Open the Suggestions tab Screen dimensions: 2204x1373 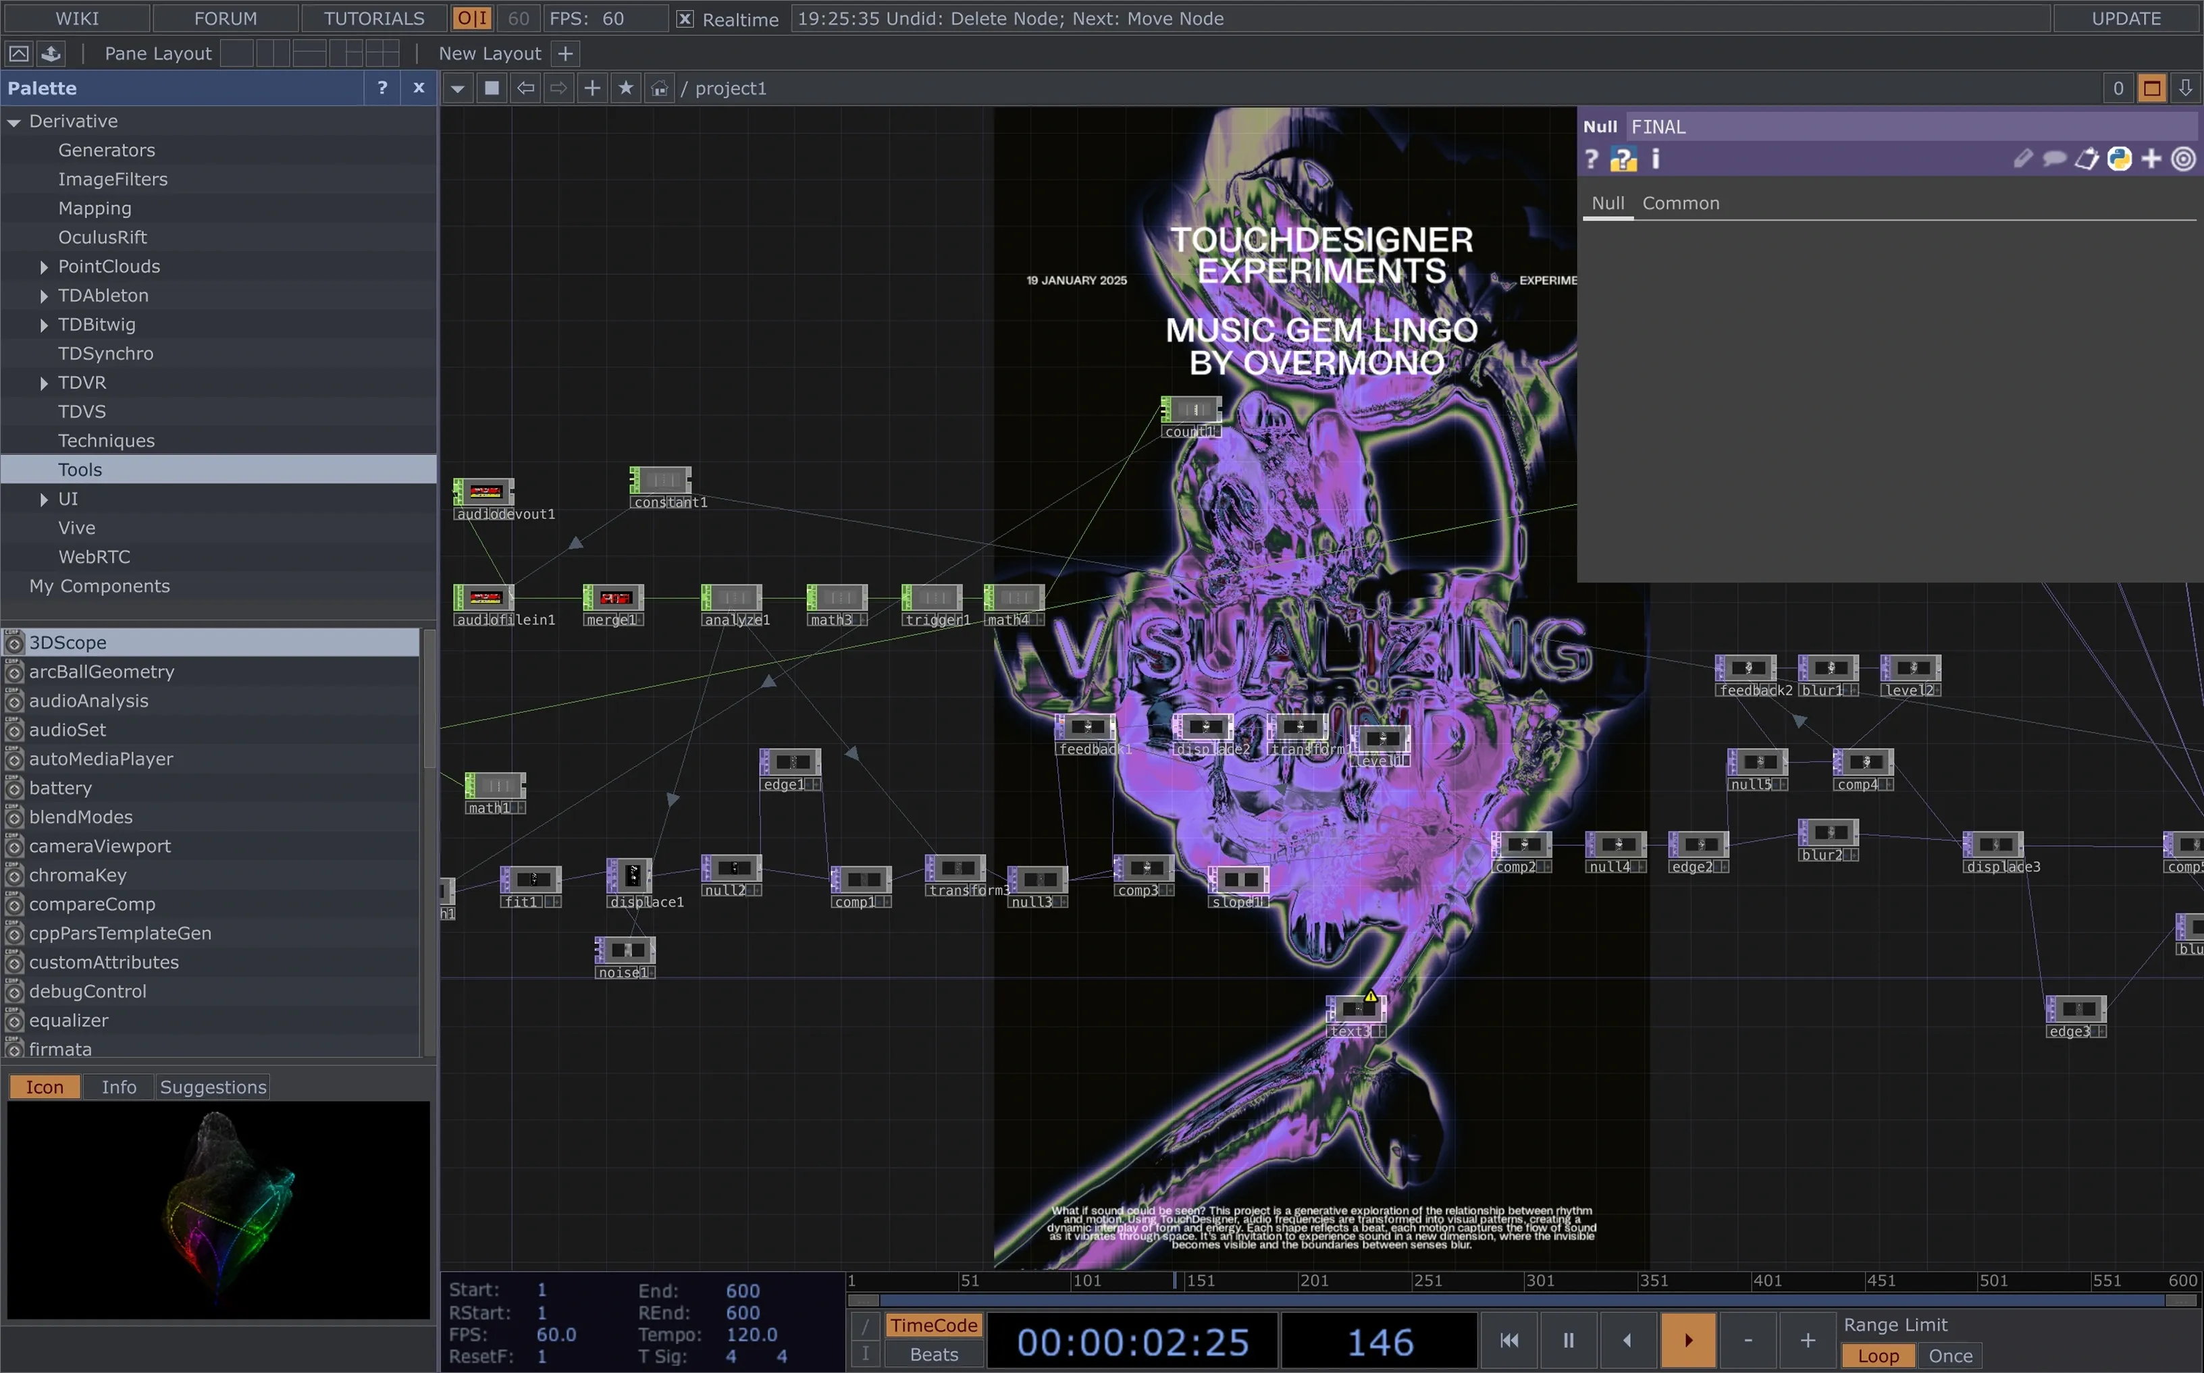coord(213,1087)
